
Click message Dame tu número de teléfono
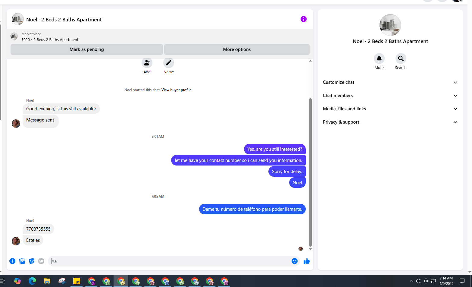[x=252, y=209]
